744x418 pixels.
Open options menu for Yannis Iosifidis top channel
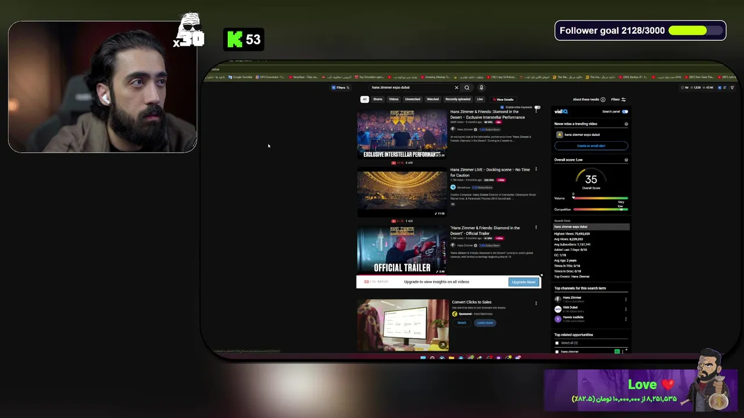tap(626, 319)
